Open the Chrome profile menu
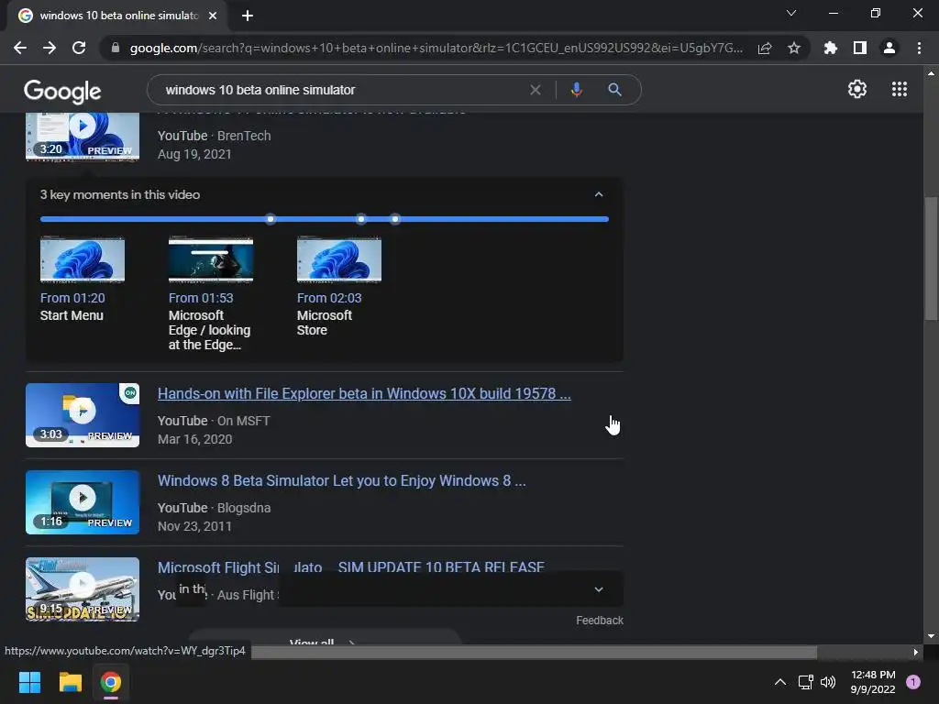 coord(889,48)
